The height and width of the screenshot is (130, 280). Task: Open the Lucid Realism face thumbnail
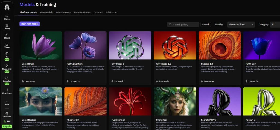(41, 101)
